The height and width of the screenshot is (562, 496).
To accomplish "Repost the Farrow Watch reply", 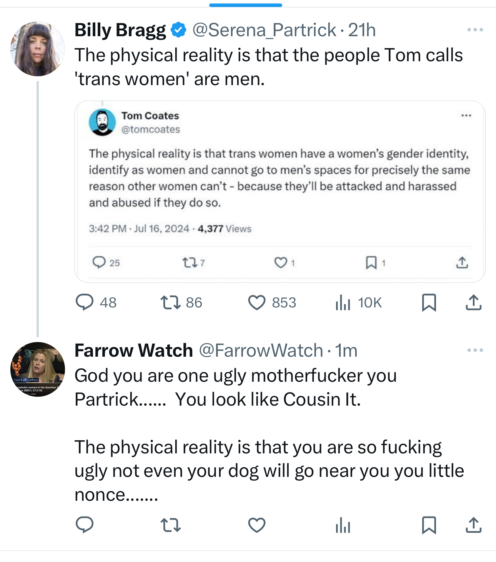I will (x=170, y=525).
